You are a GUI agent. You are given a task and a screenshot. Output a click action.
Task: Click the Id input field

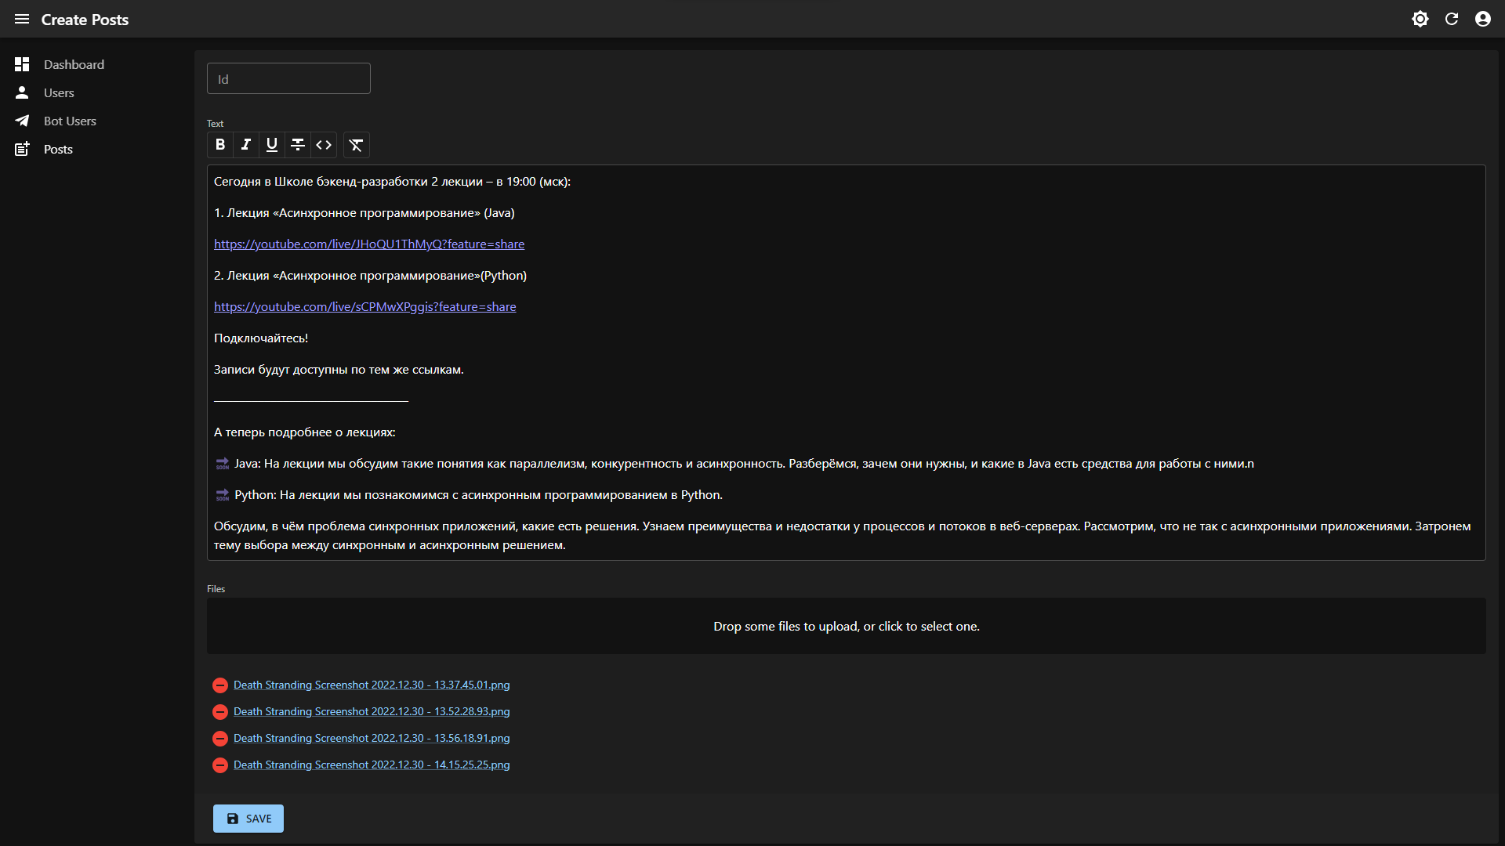pyautogui.click(x=288, y=79)
